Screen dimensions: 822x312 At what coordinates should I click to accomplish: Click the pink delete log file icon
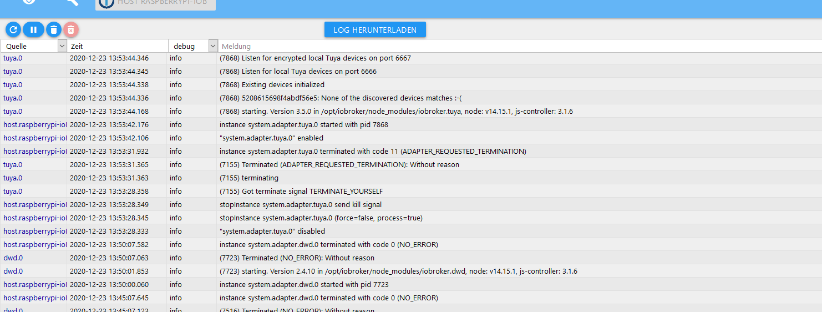[71, 29]
